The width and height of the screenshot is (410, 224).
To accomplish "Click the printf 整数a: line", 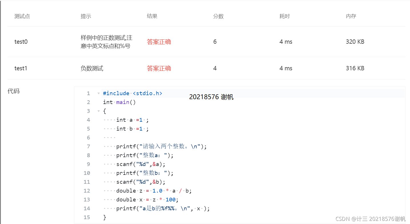I will pyautogui.click(x=145, y=155).
